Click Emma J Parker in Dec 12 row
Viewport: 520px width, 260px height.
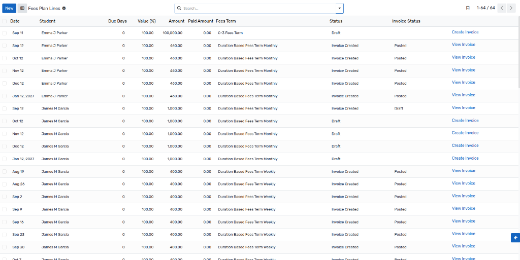[x=54, y=83]
